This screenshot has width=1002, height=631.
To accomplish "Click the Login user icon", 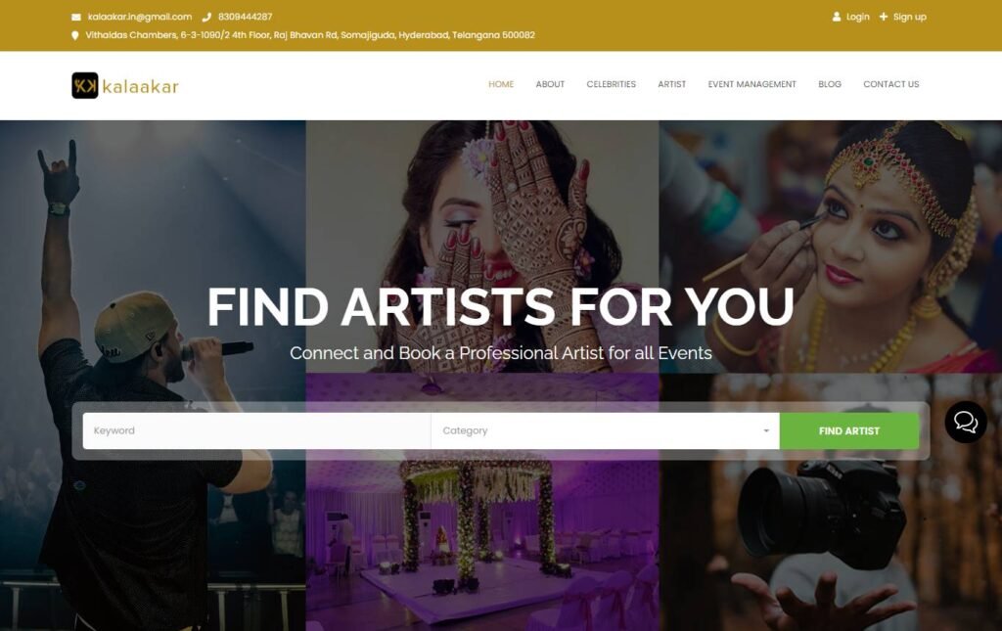I will [x=837, y=17].
